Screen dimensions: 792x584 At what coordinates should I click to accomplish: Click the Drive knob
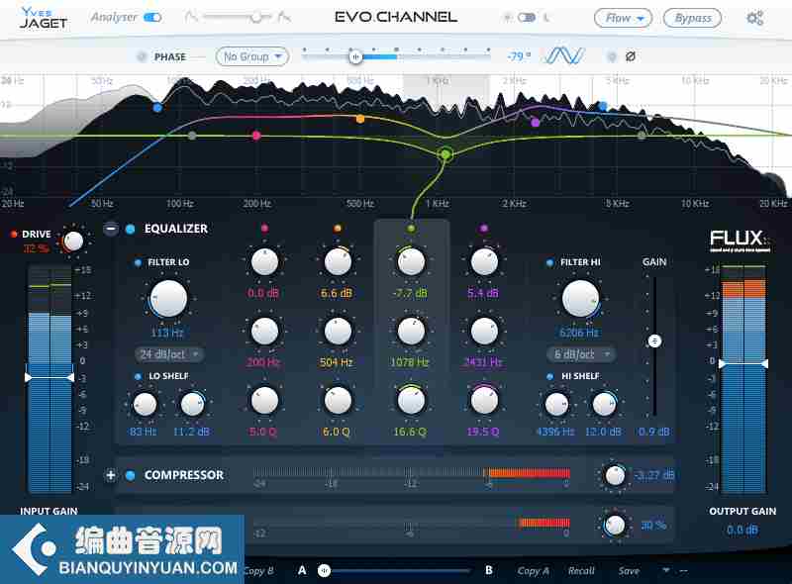click(73, 241)
